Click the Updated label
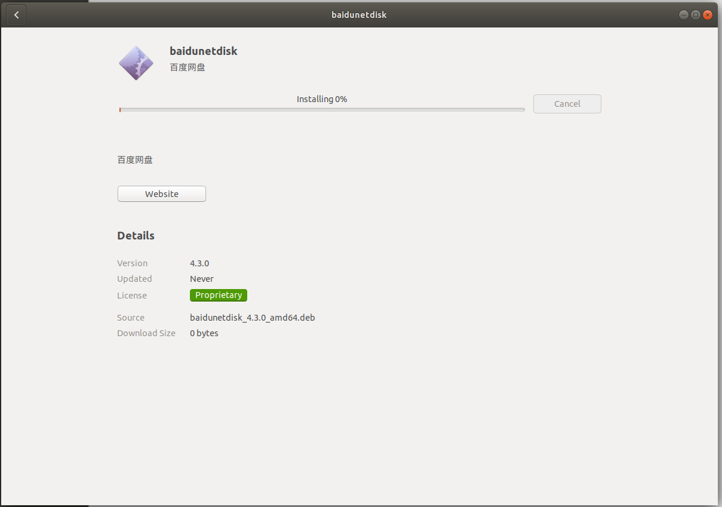 click(134, 279)
